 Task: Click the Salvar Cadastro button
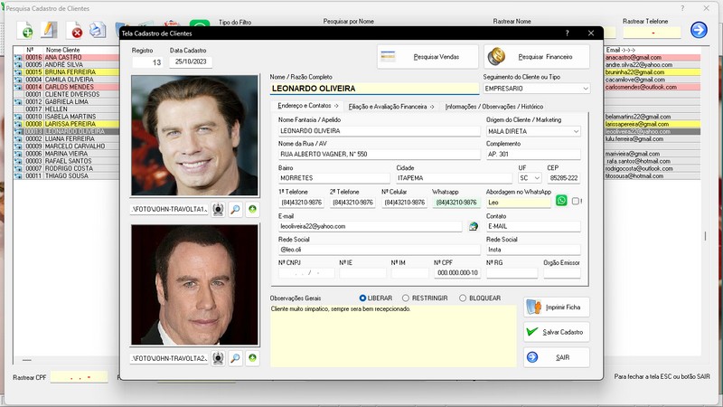557,332
